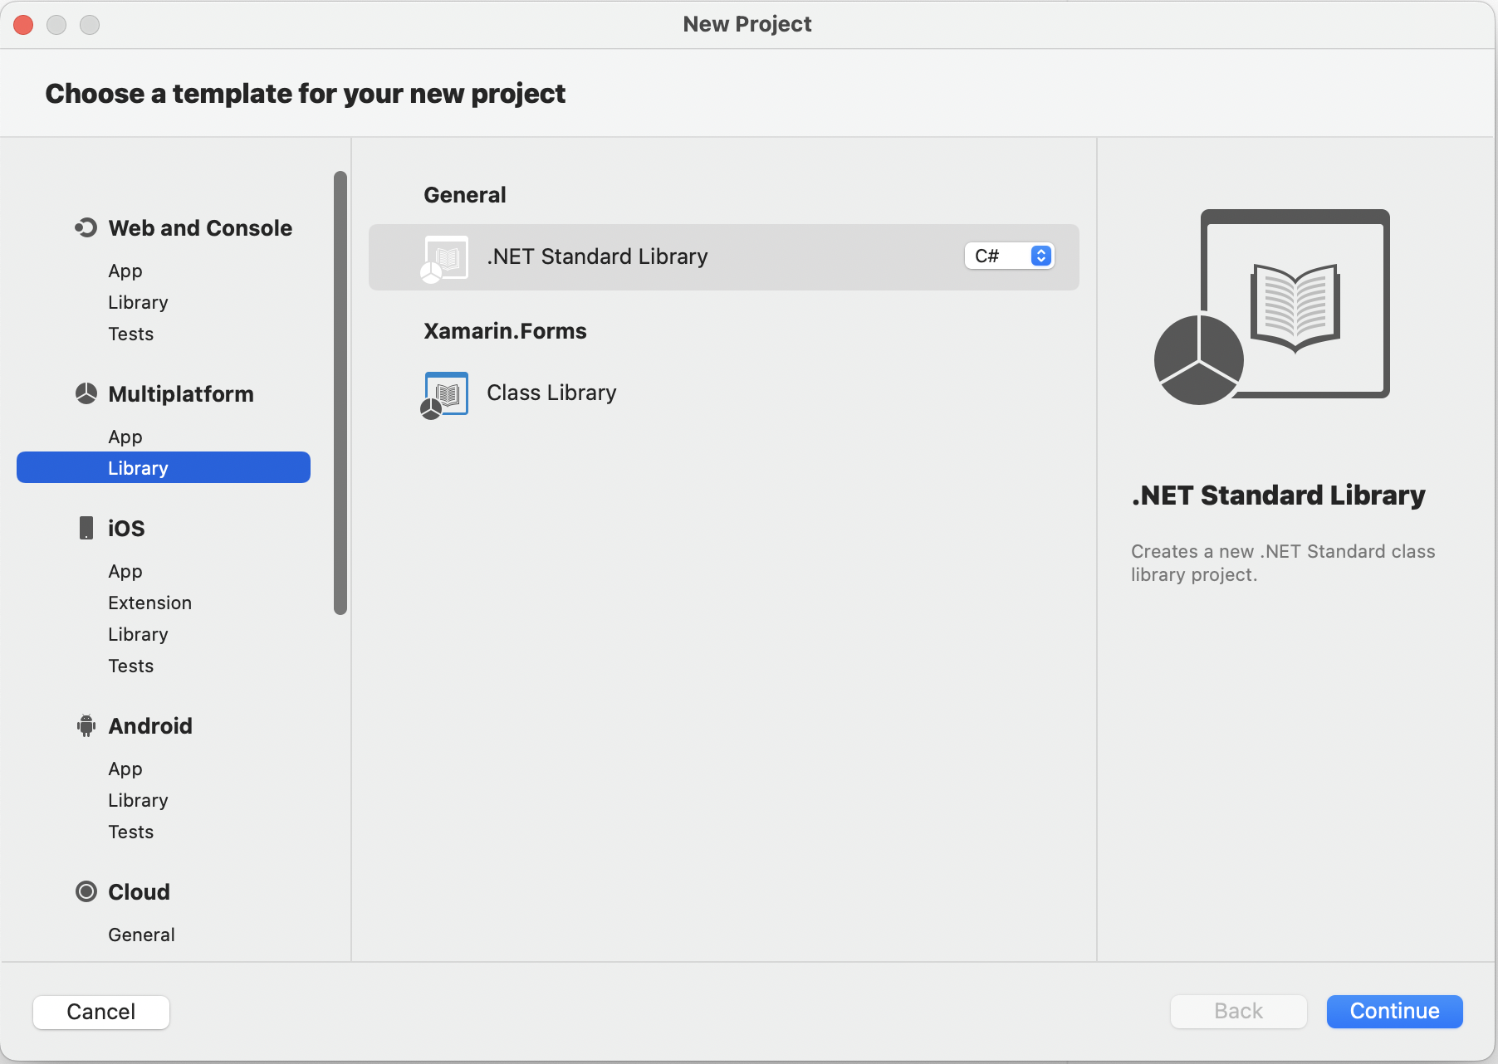Click the .NET Standard Library description title
1498x1064 pixels.
[1279, 495]
